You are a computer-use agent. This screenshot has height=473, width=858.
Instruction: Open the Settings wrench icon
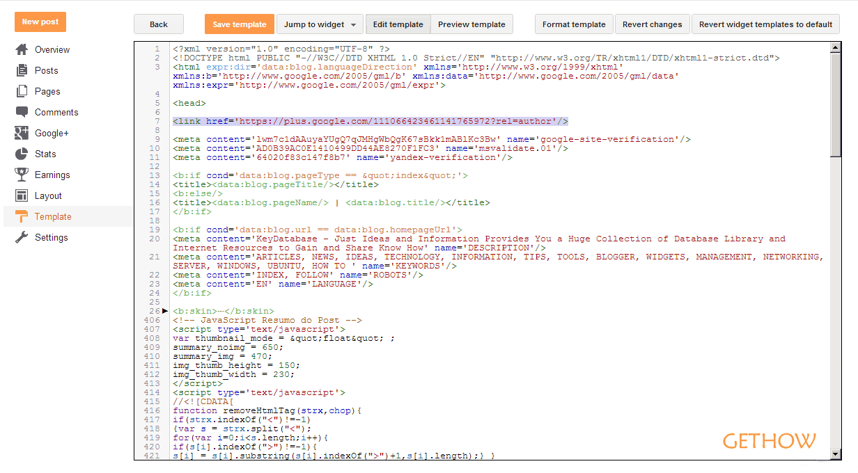(x=22, y=237)
